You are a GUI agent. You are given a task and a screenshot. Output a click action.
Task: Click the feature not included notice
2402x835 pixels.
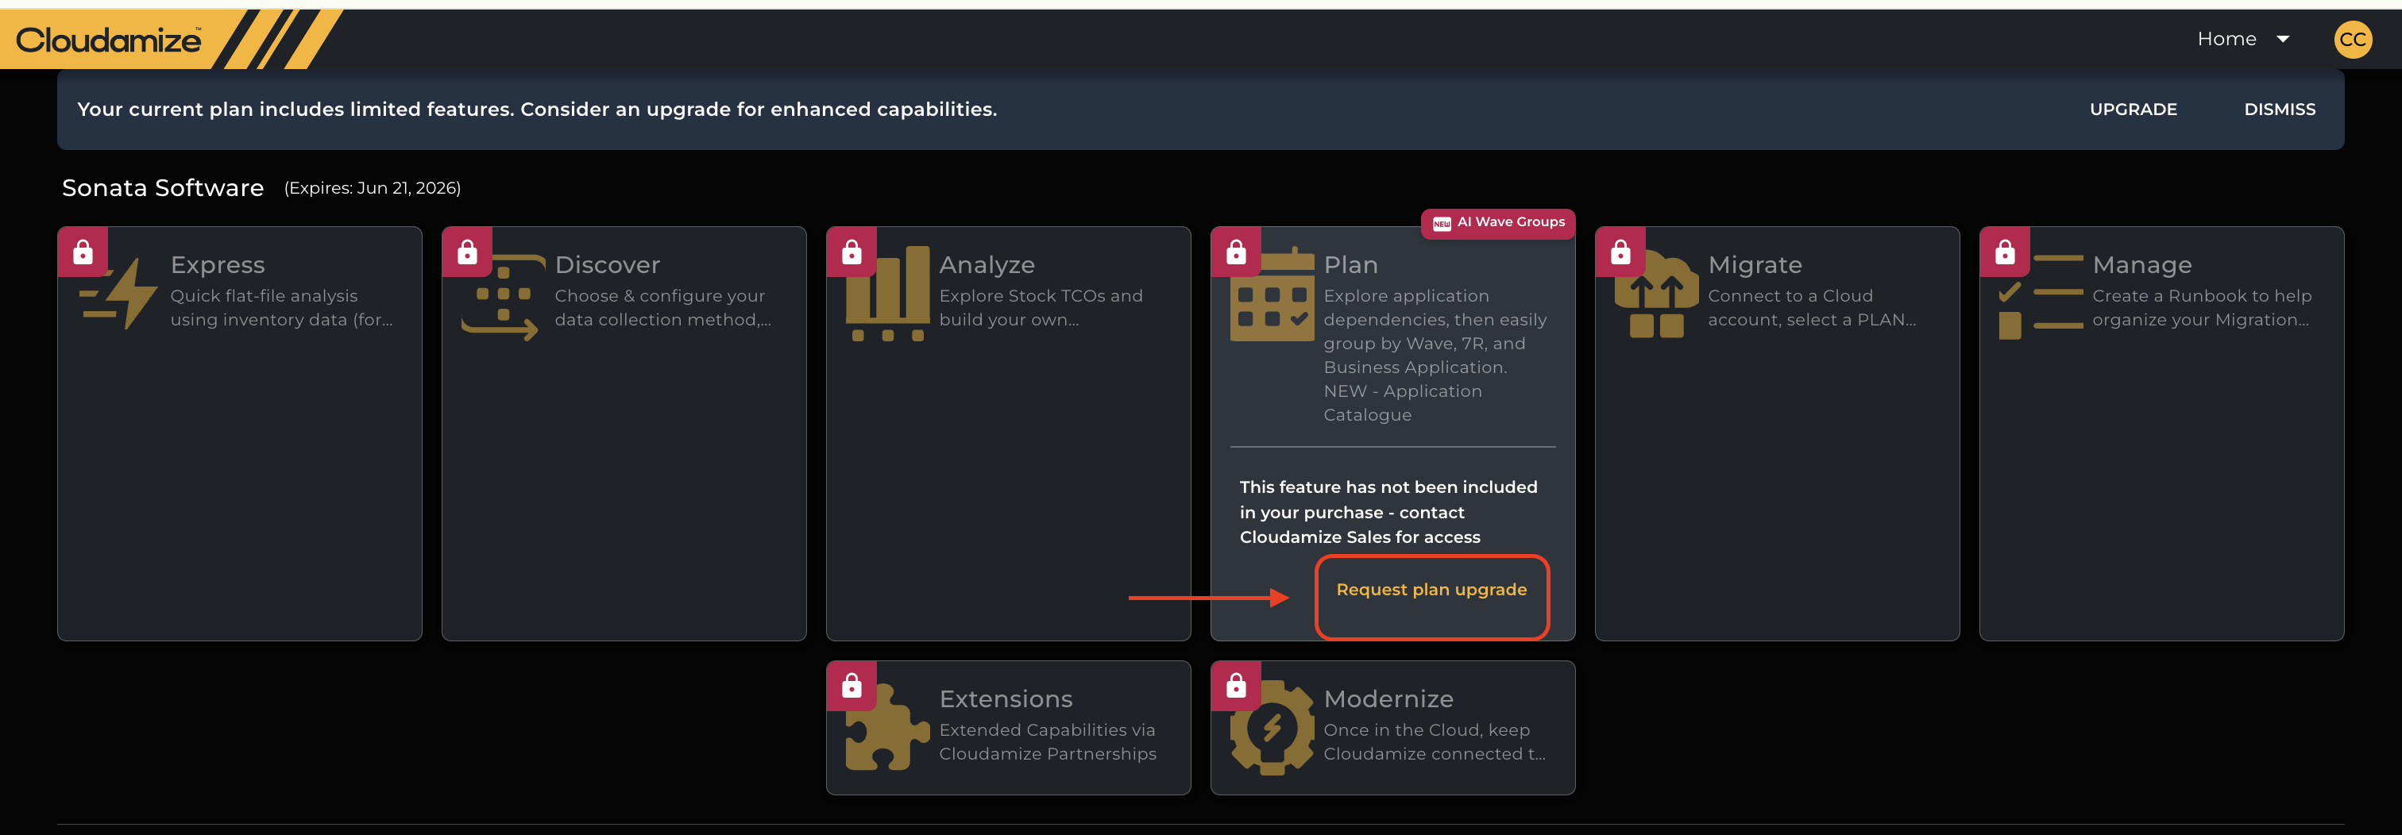click(x=1388, y=512)
